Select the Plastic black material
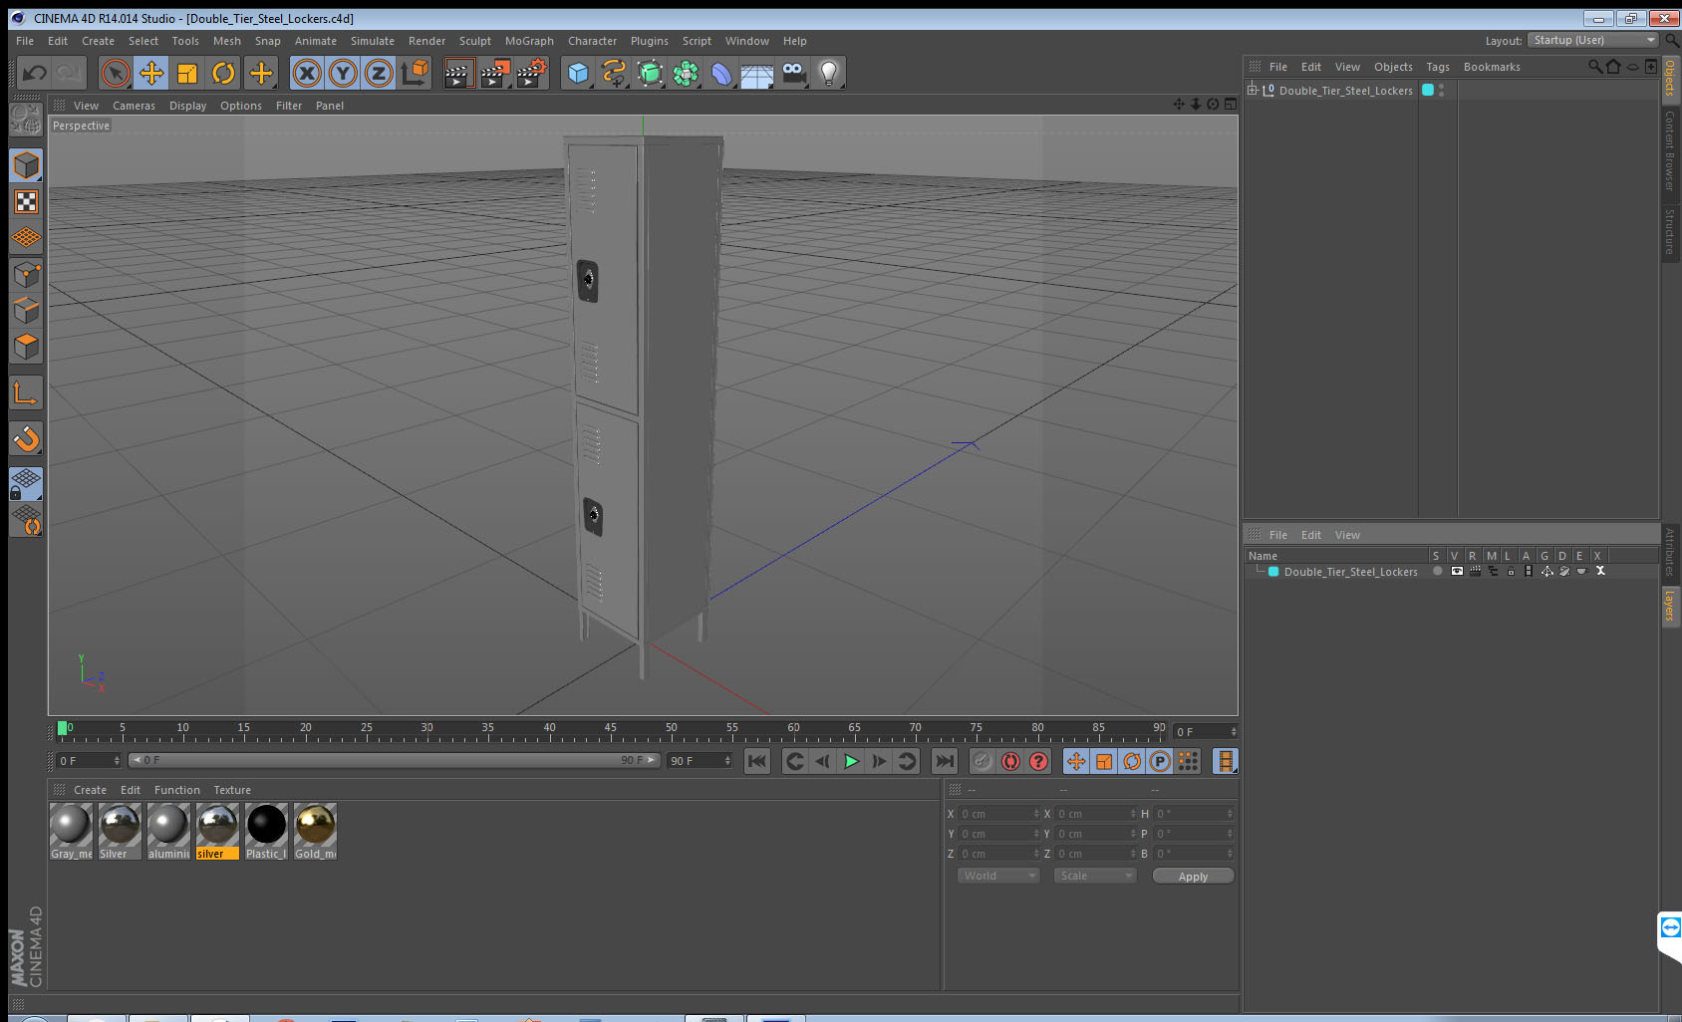1682x1022 pixels. (x=266, y=831)
